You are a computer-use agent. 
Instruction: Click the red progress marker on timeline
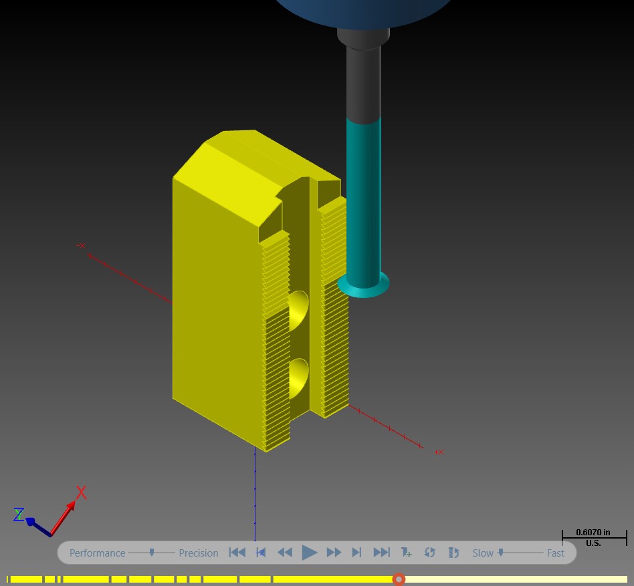tap(399, 579)
